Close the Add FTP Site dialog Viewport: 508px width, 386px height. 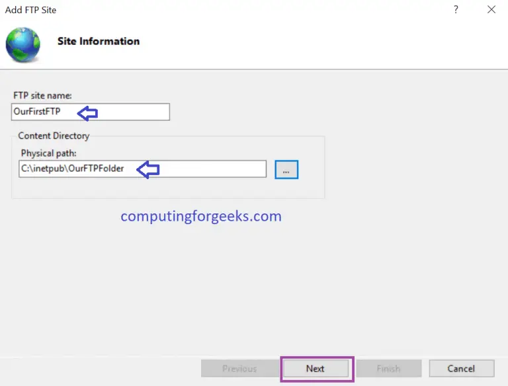[491, 10]
